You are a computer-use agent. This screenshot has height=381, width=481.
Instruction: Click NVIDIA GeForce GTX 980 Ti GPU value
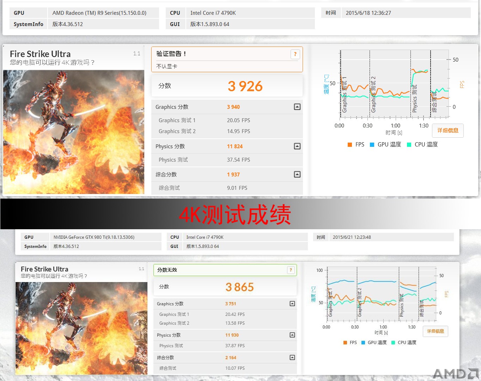pos(94,237)
